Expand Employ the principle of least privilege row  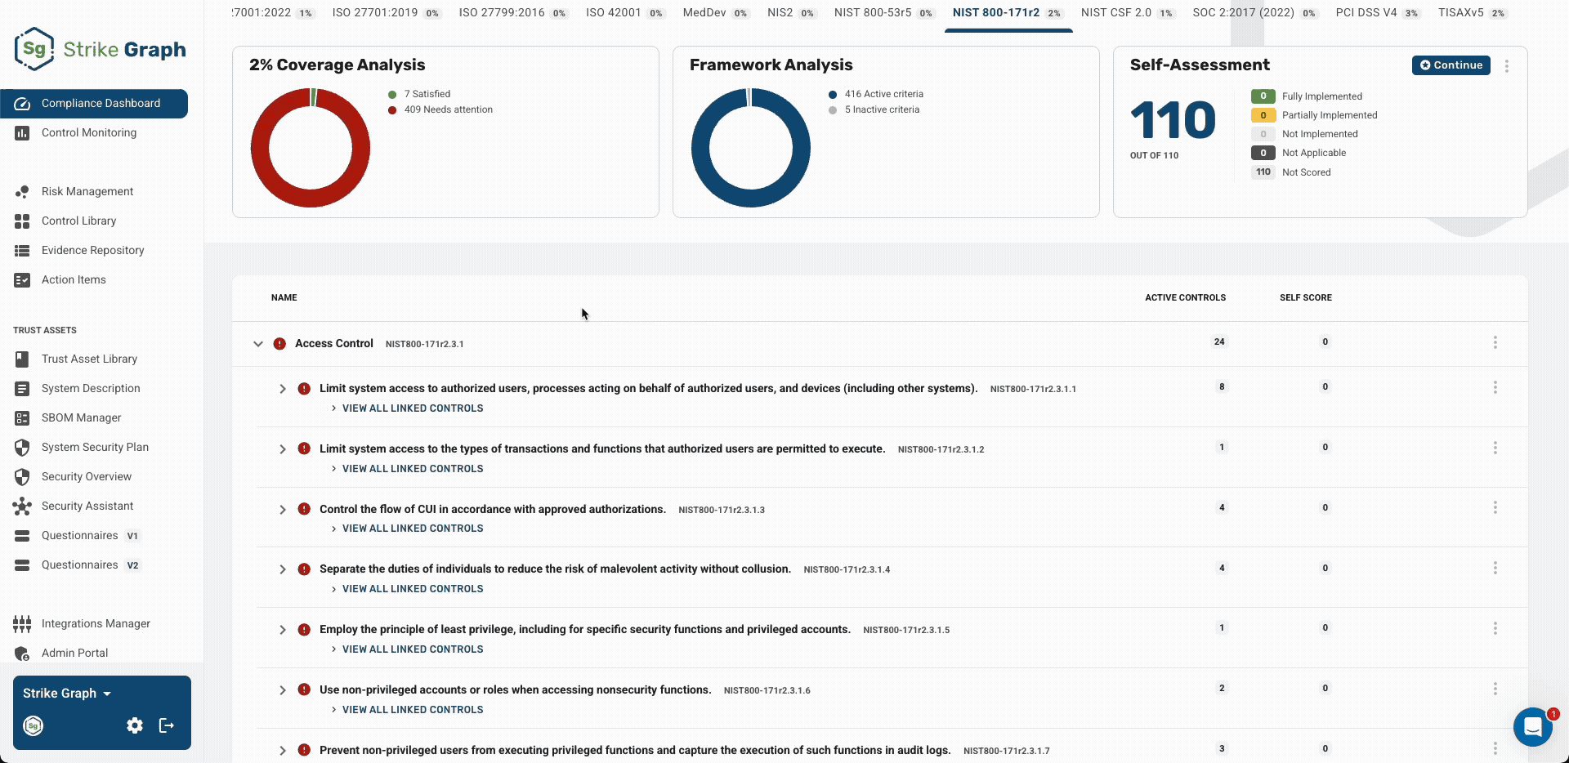(x=283, y=630)
